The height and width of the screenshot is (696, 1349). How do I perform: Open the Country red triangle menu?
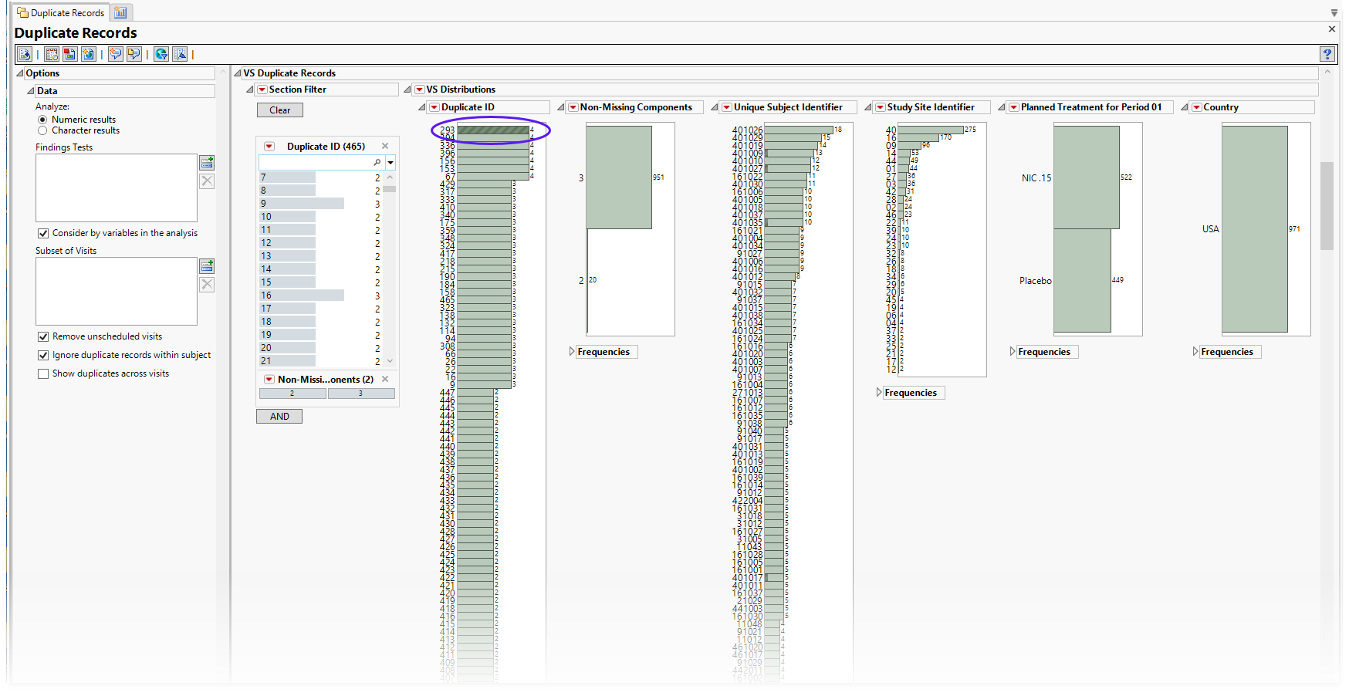click(x=1196, y=107)
